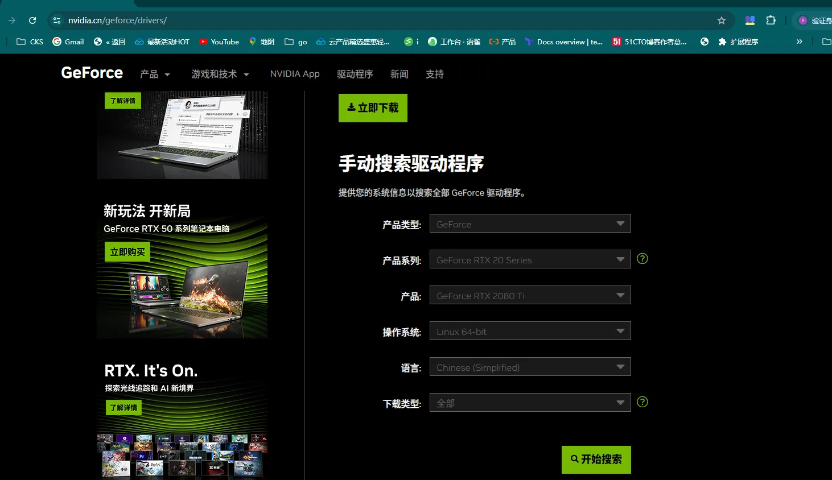The image size is (832, 480).
Task: Open the tab groups icon in toolbar
Action: [750, 20]
